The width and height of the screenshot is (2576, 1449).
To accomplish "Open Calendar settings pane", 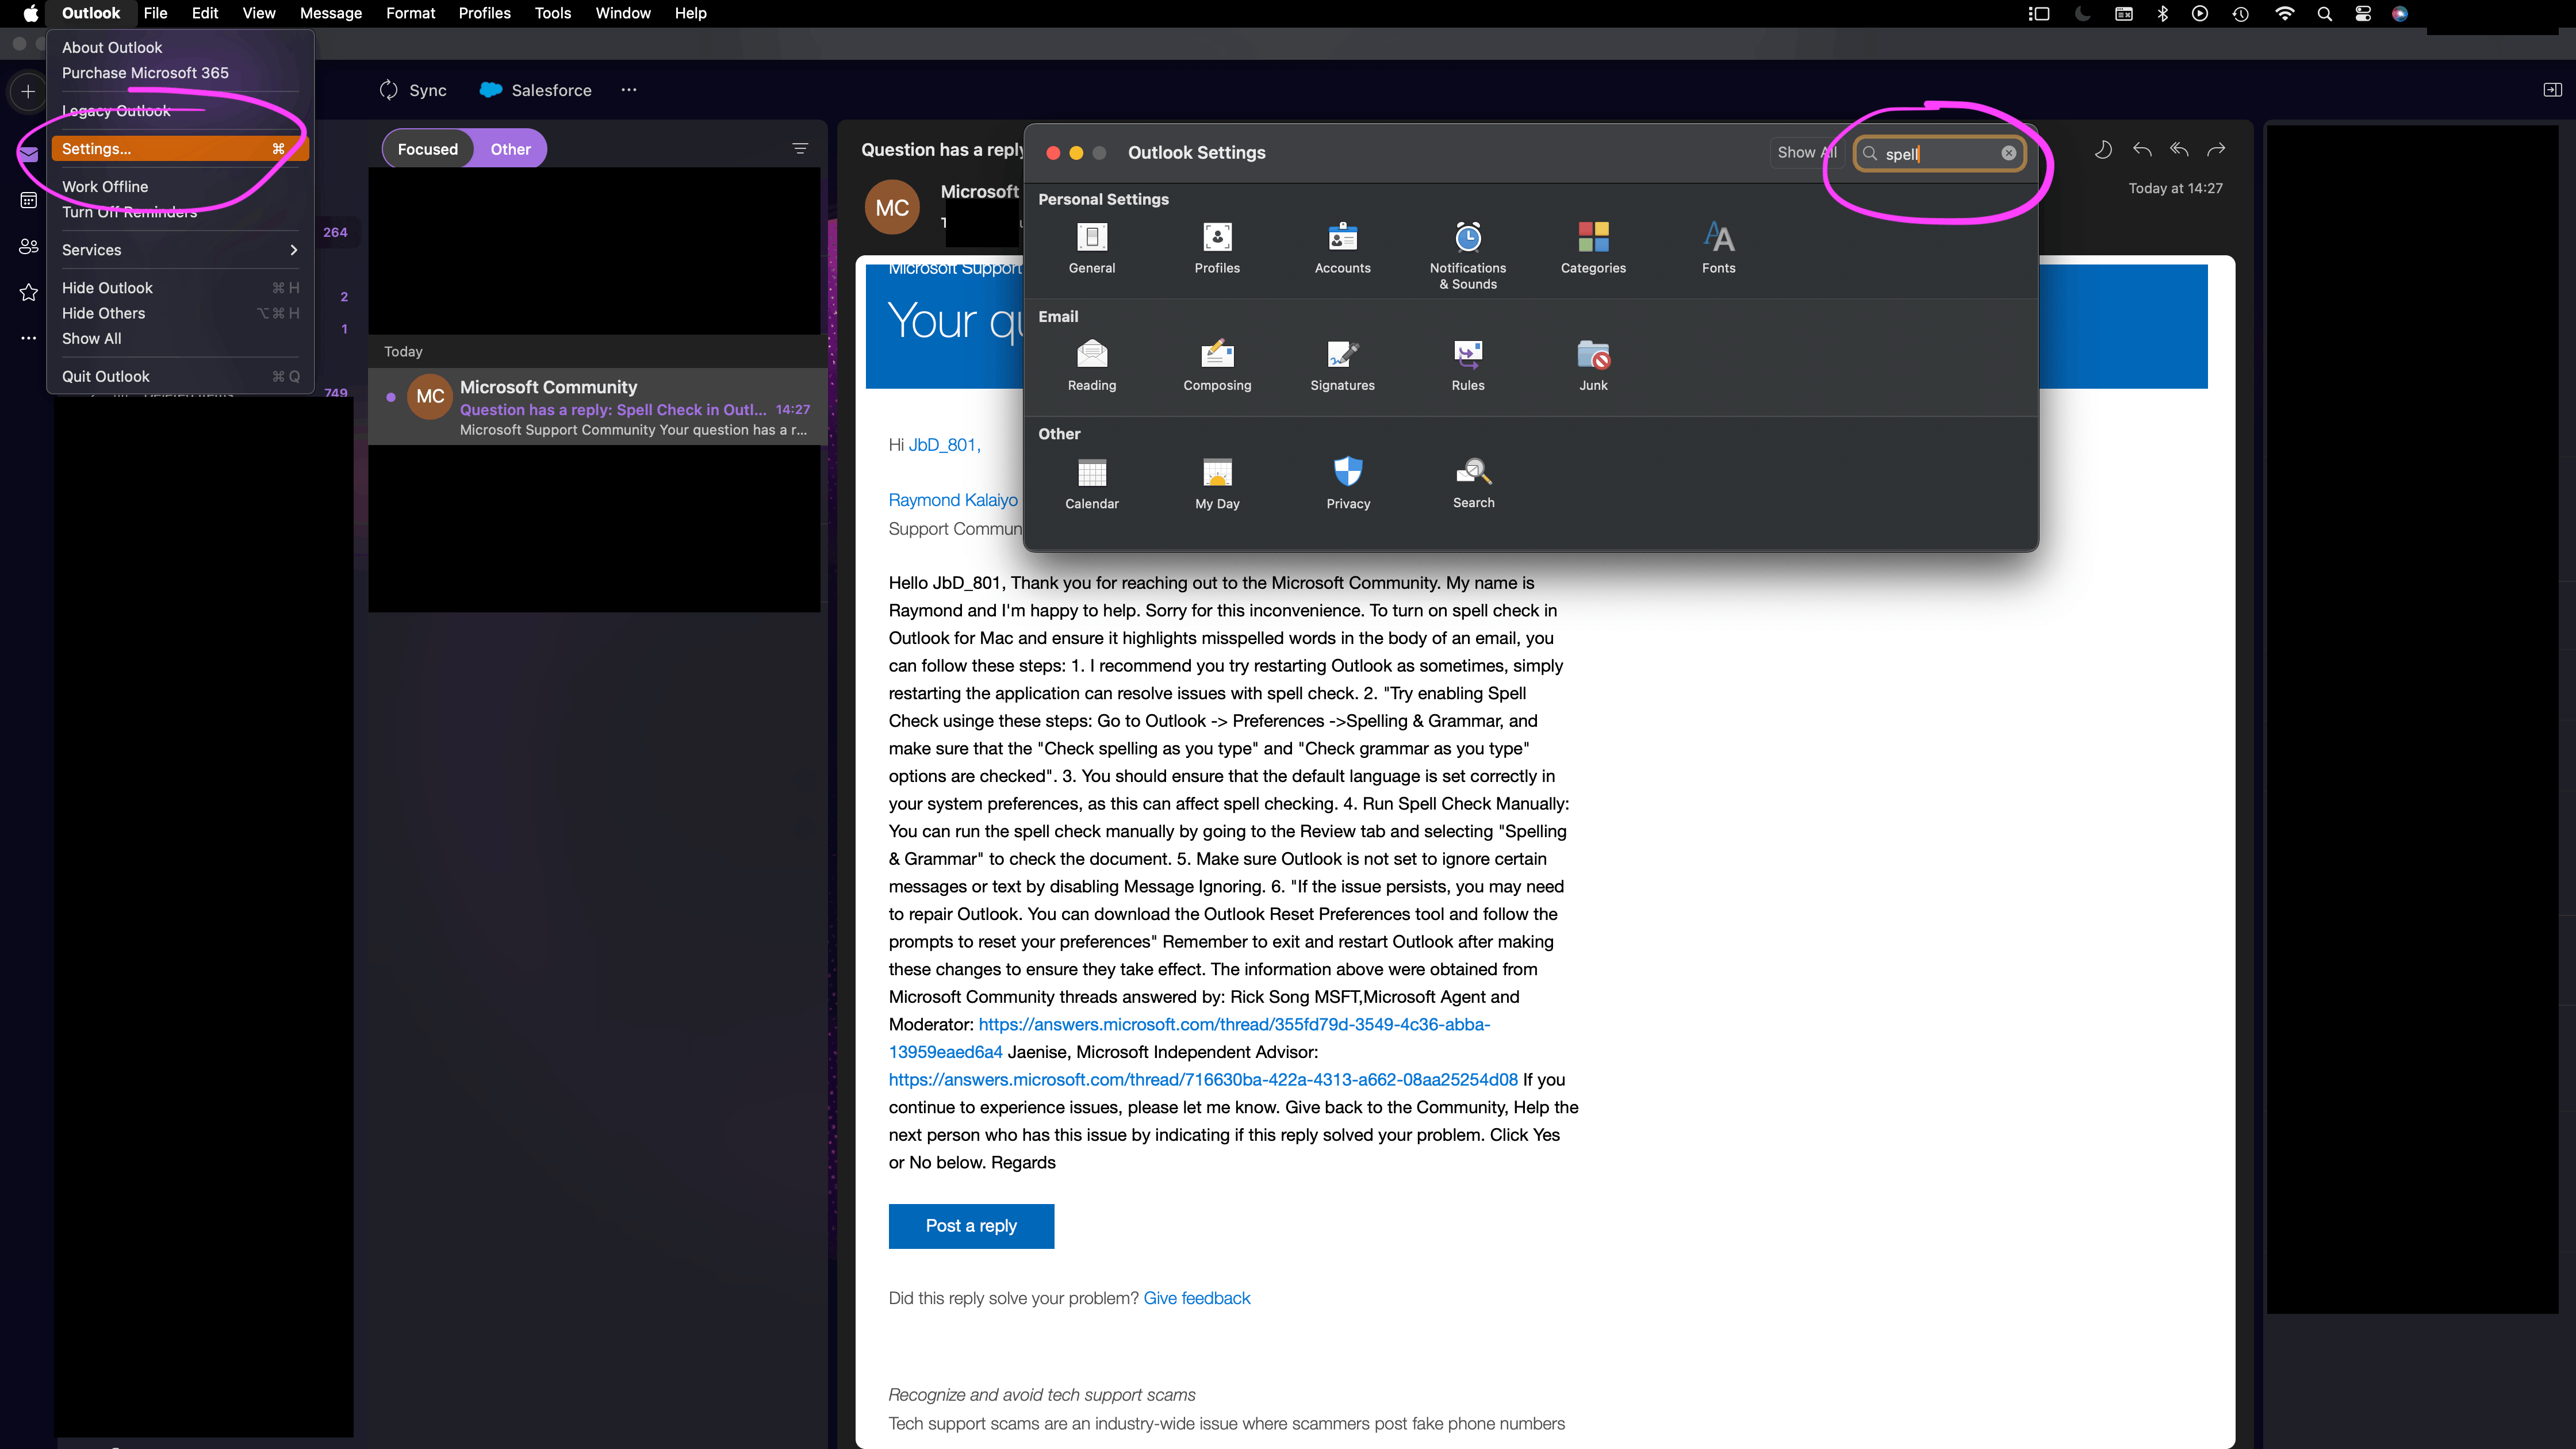I will point(1091,483).
